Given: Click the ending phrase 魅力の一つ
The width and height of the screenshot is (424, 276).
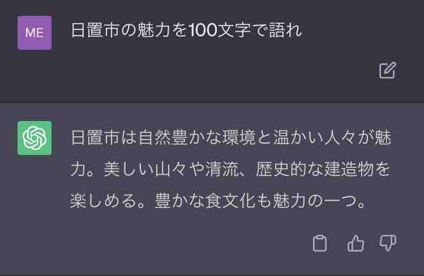Looking at the screenshot, I should (314, 201).
